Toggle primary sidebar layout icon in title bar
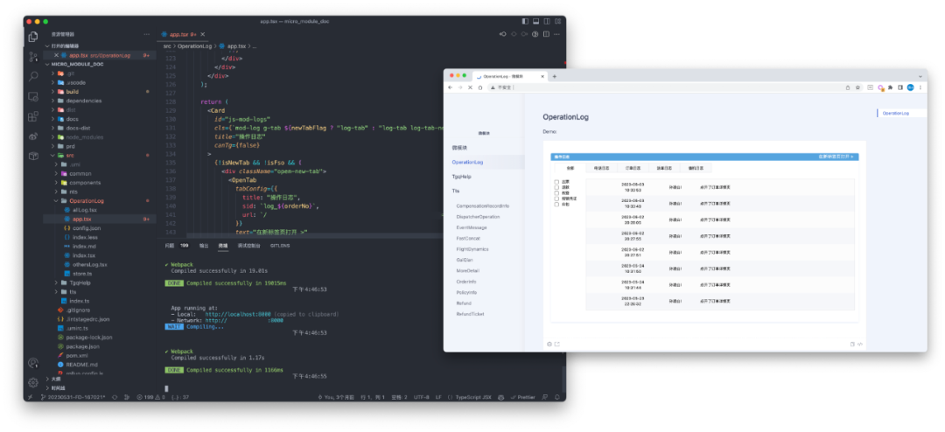 click(x=525, y=21)
